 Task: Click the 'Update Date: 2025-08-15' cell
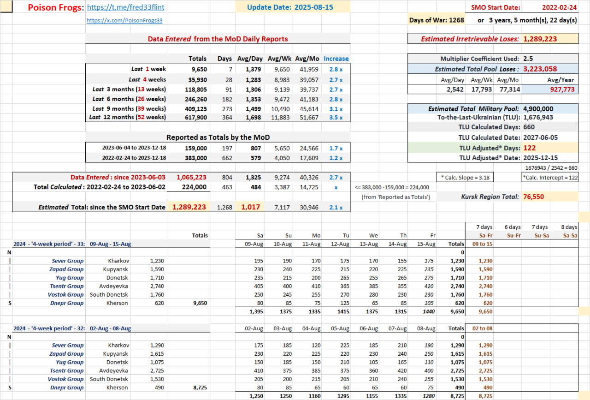tap(293, 7)
